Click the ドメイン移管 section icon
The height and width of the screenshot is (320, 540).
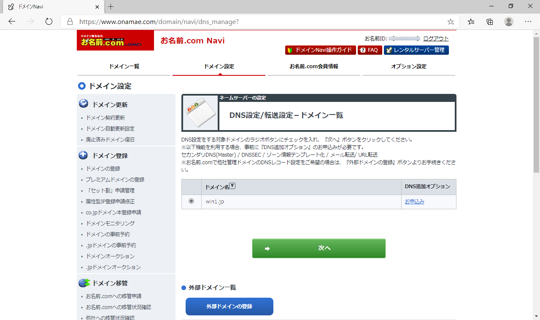click(84, 283)
